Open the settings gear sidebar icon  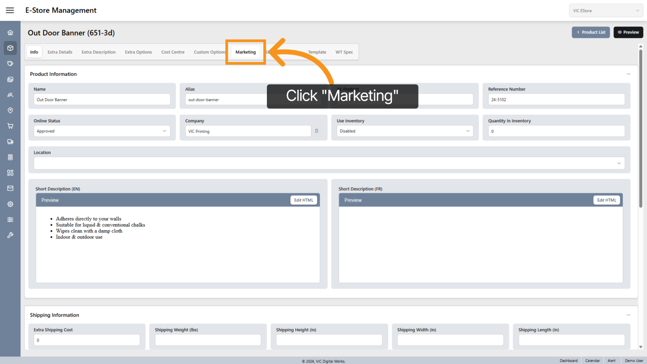coord(10,204)
